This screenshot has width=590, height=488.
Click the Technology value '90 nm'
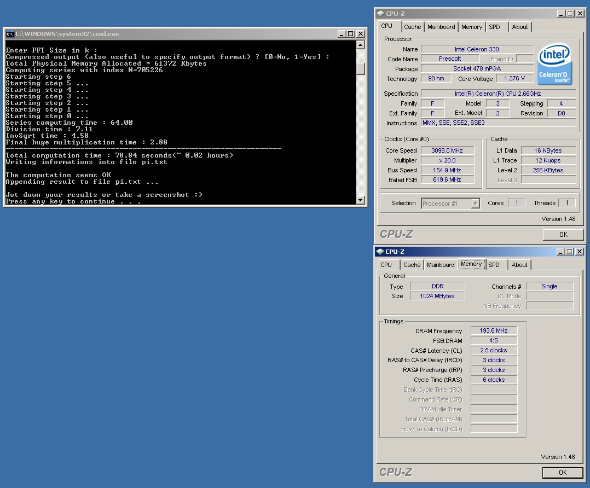pos(436,78)
